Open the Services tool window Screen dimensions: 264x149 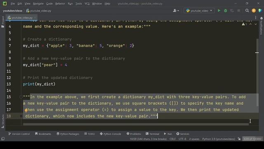pos(183,134)
